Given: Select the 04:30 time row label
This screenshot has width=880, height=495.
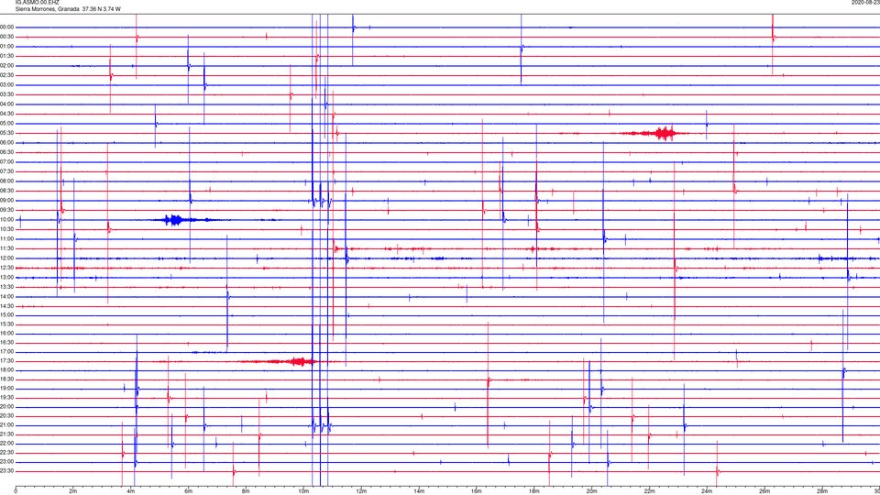Looking at the screenshot, I should 7,114.
